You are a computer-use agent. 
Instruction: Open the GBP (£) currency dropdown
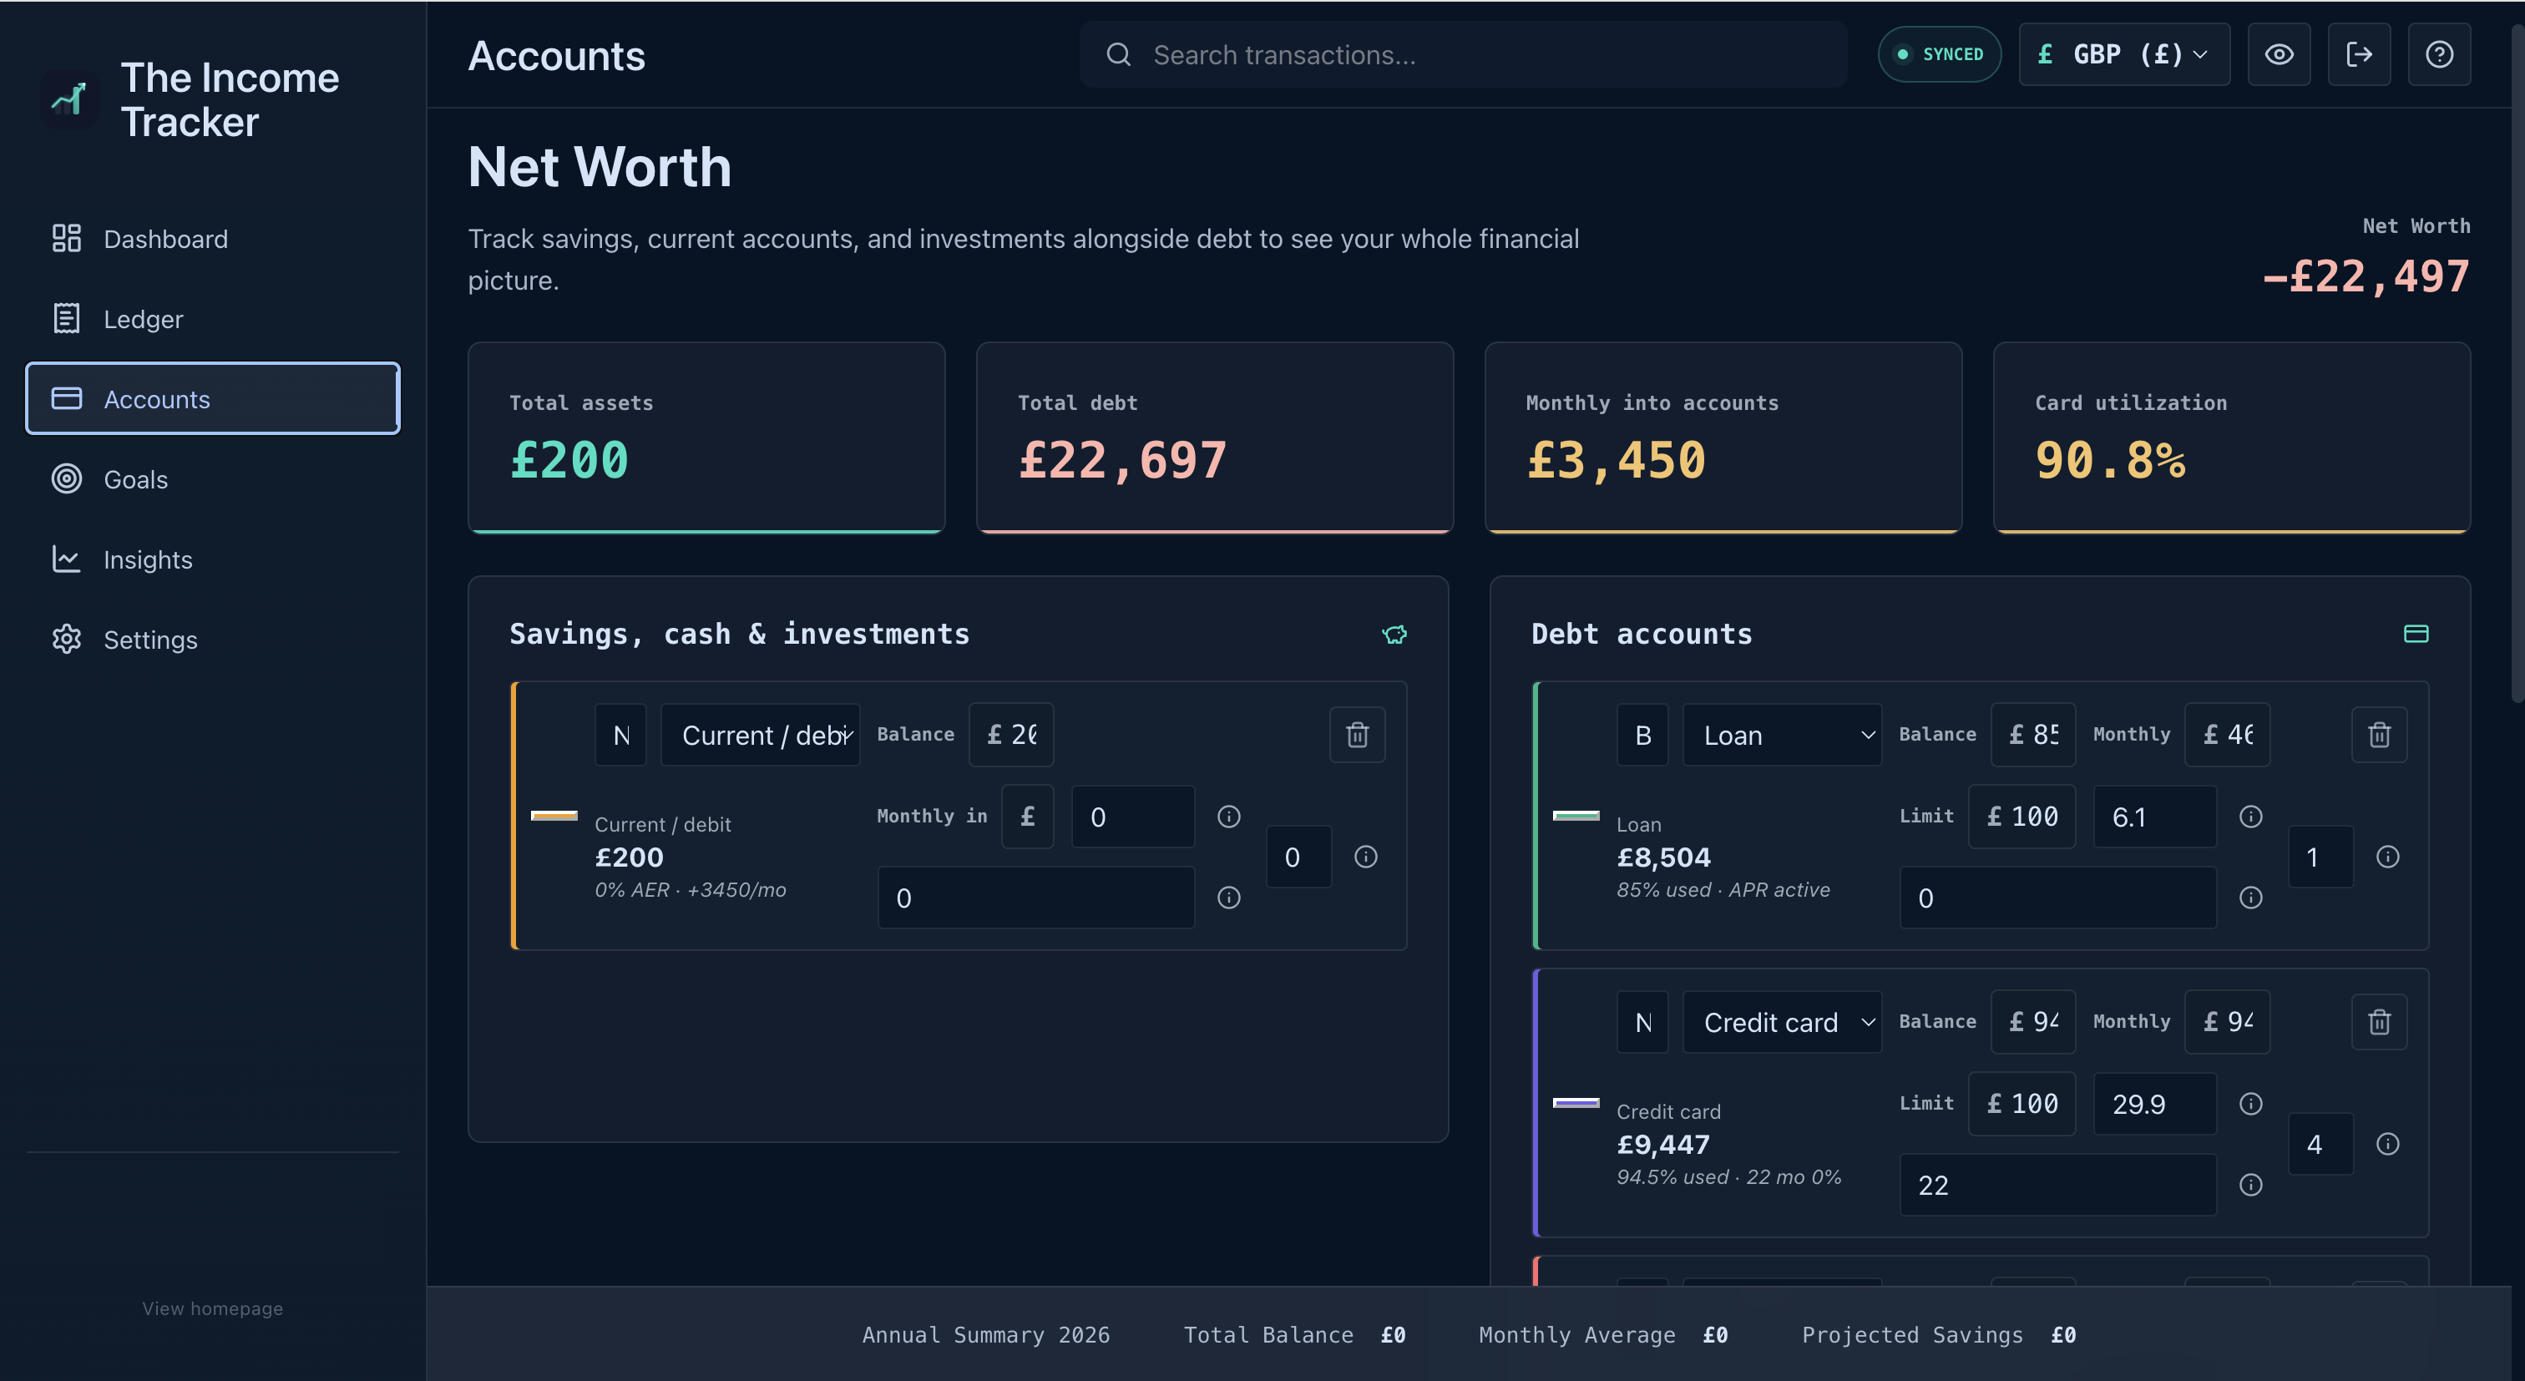click(2124, 54)
